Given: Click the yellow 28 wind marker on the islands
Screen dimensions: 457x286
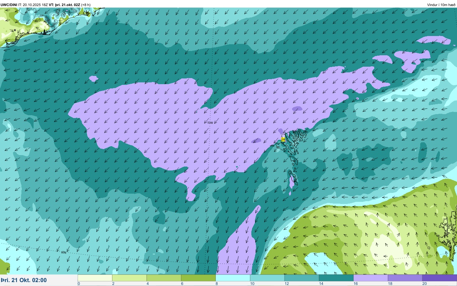Looking at the screenshot, I should pos(283,139).
